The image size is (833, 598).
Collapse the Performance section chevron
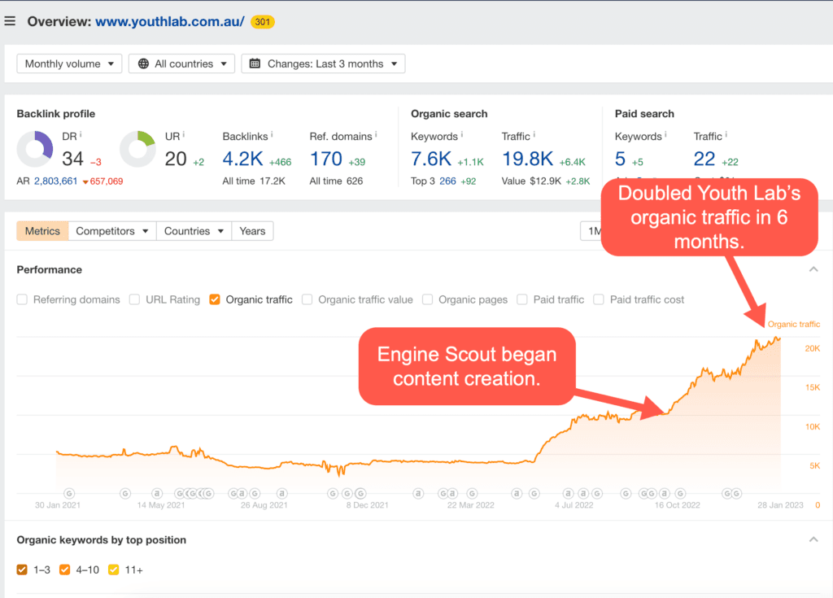click(x=813, y=269)
